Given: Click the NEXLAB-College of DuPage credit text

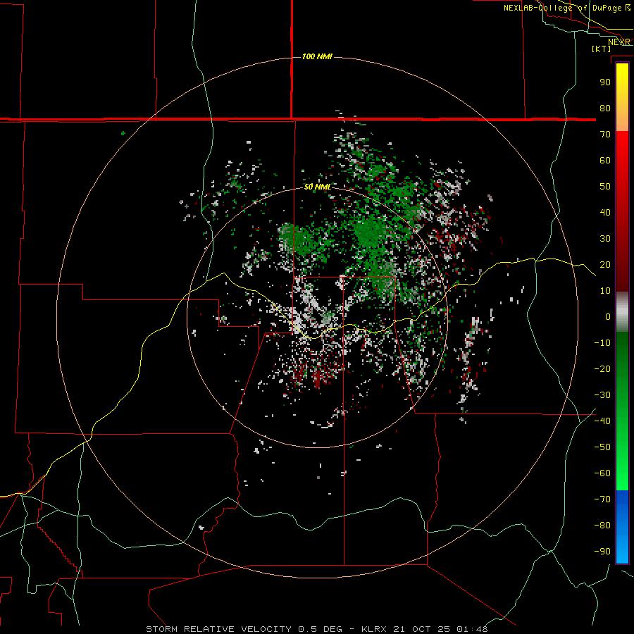Looking at the screenshot, I should click(x=562, y=8).
